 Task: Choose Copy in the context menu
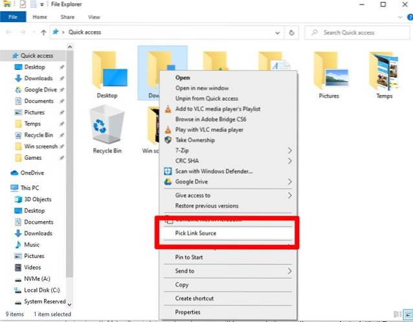[228, 284]
